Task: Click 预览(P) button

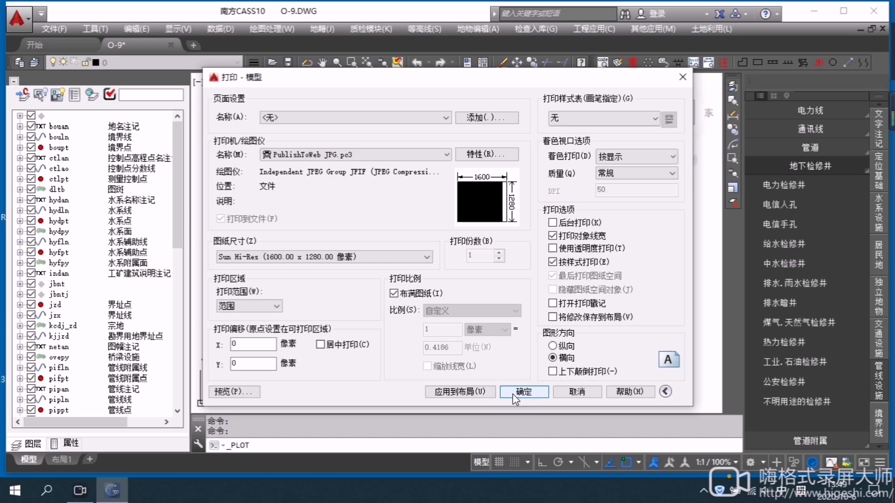Action: coord(234,392)
